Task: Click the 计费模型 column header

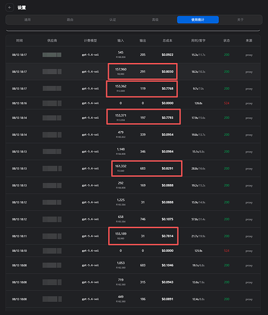Action: pos(91,40)
